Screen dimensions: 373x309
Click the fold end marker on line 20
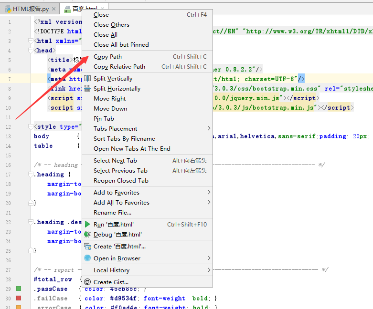coord(31,203)
